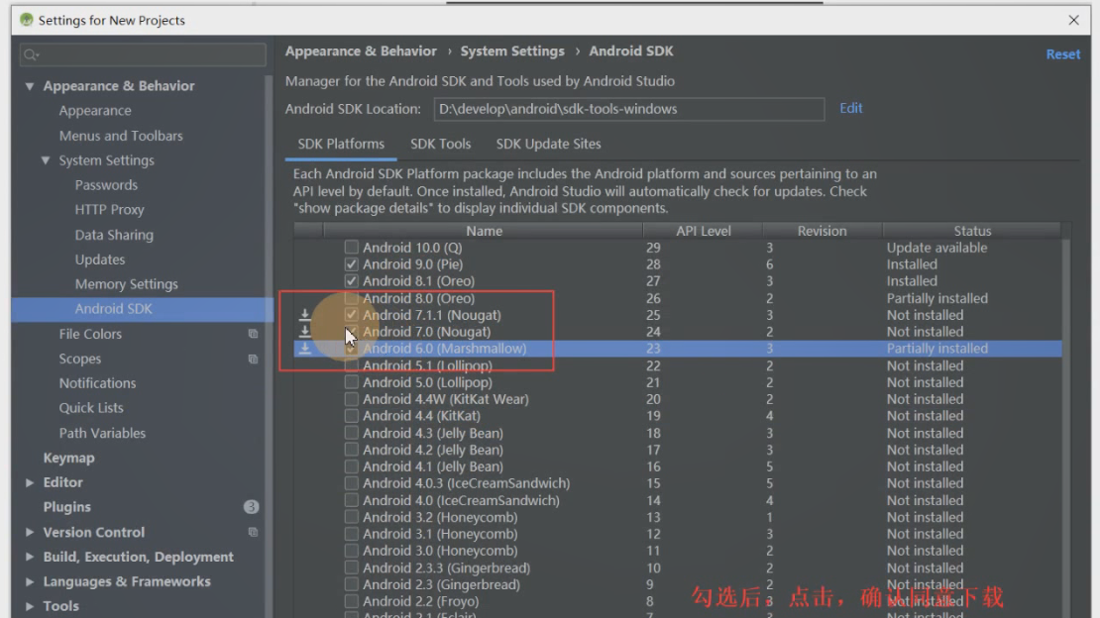This screenshot has width=1100, height=618.
Task: Click the Reset link
Action: coord(1062,54)
